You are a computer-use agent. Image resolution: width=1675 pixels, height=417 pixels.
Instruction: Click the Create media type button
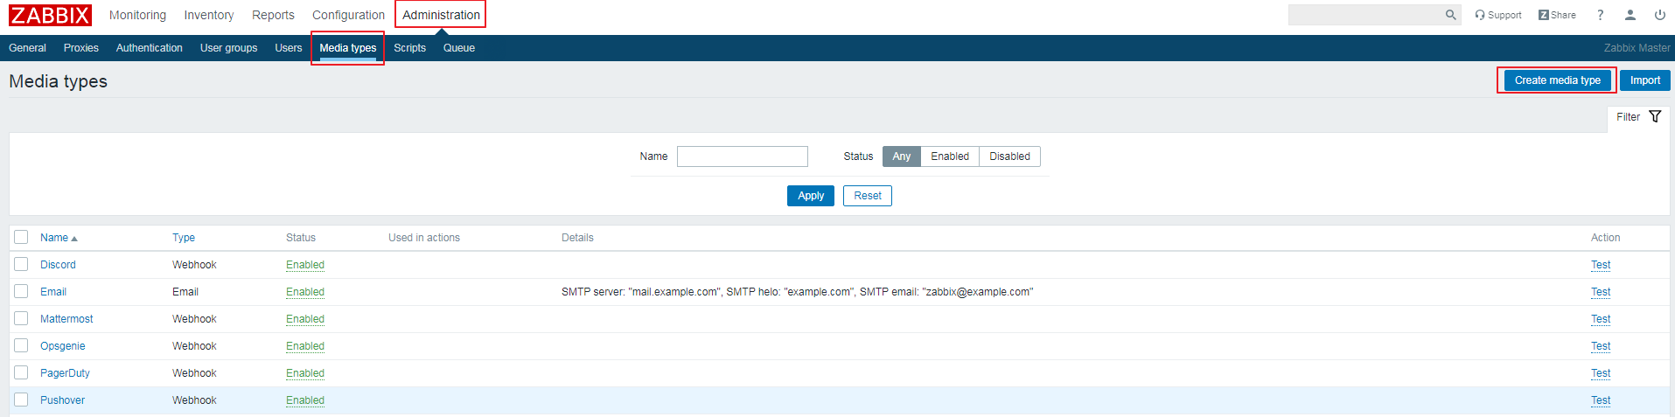coord(1558,80)
